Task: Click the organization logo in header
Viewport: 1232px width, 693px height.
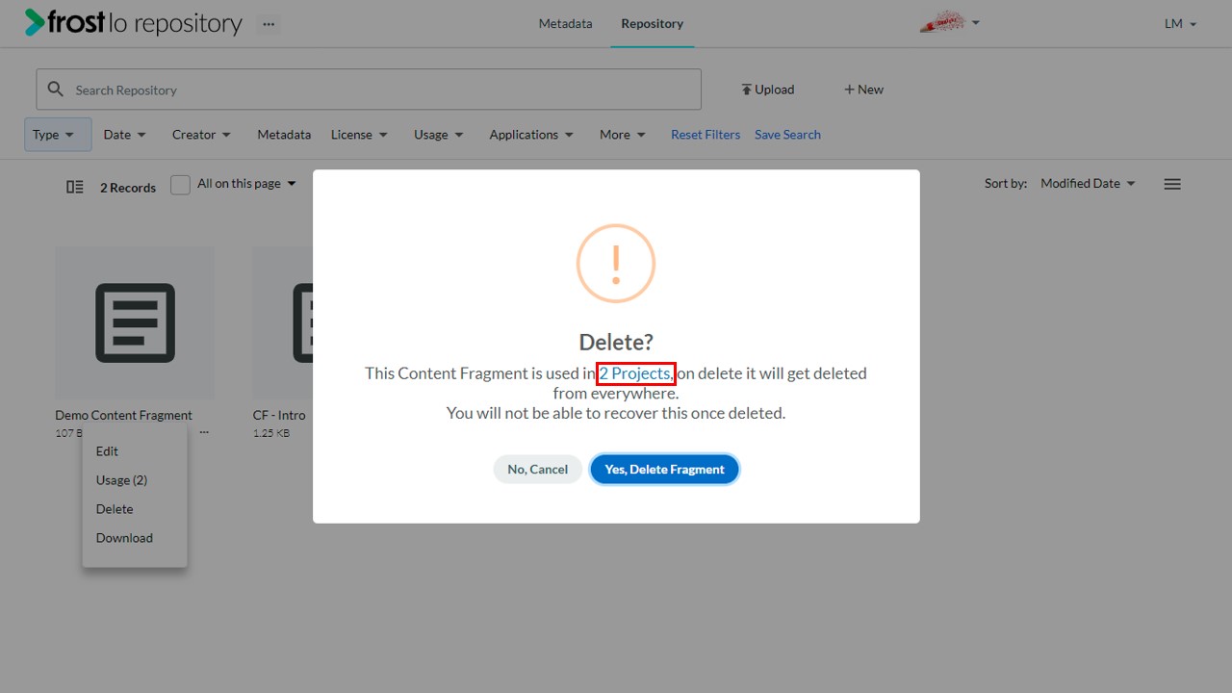Action: pyautogui.click(x=941, y=23)
